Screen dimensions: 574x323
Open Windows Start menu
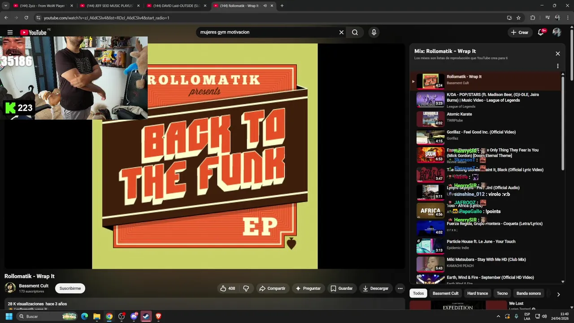(9, 316)
